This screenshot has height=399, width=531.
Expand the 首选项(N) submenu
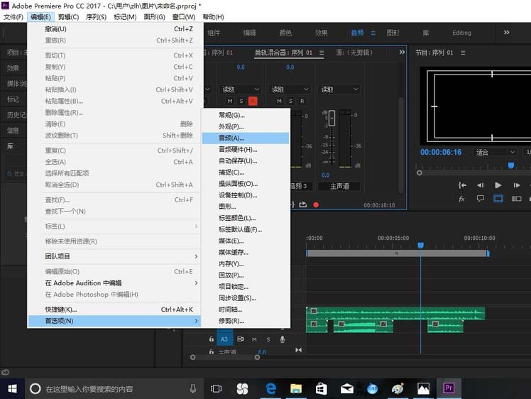point(114,321)
